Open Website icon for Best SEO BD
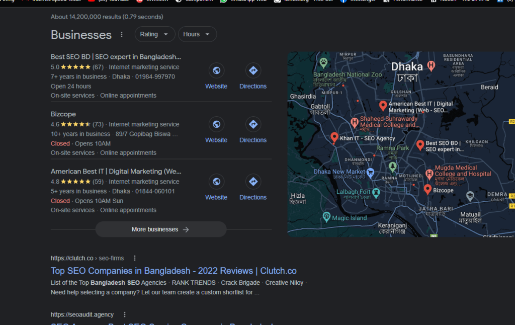 tap(216, 70)
